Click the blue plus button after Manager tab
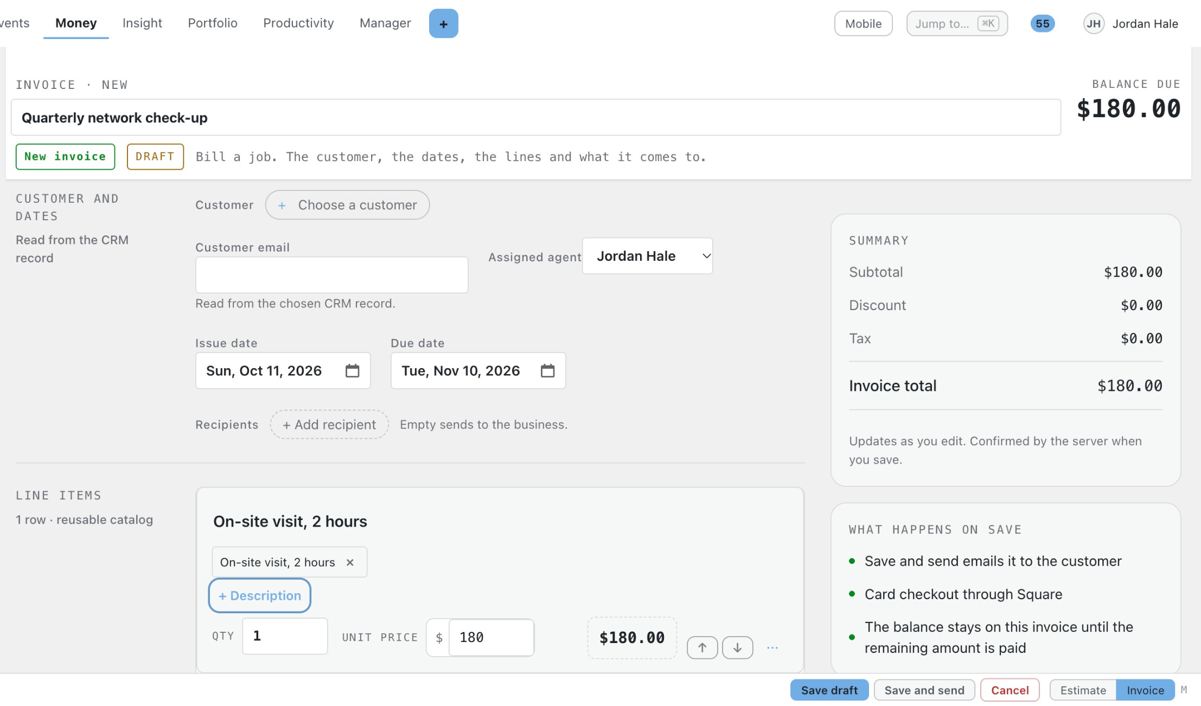1201x706 pixels. (443, 24)
